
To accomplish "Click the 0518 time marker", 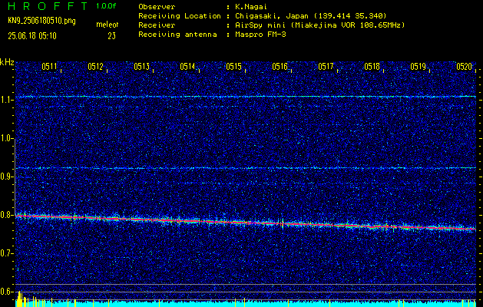I will pyautogui.click(x=372, y=66).
